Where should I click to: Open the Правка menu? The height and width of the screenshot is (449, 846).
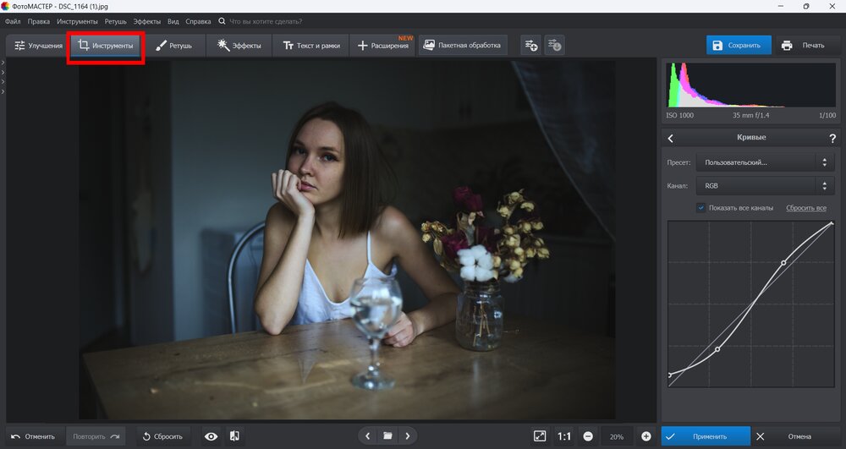coord(38,20)
